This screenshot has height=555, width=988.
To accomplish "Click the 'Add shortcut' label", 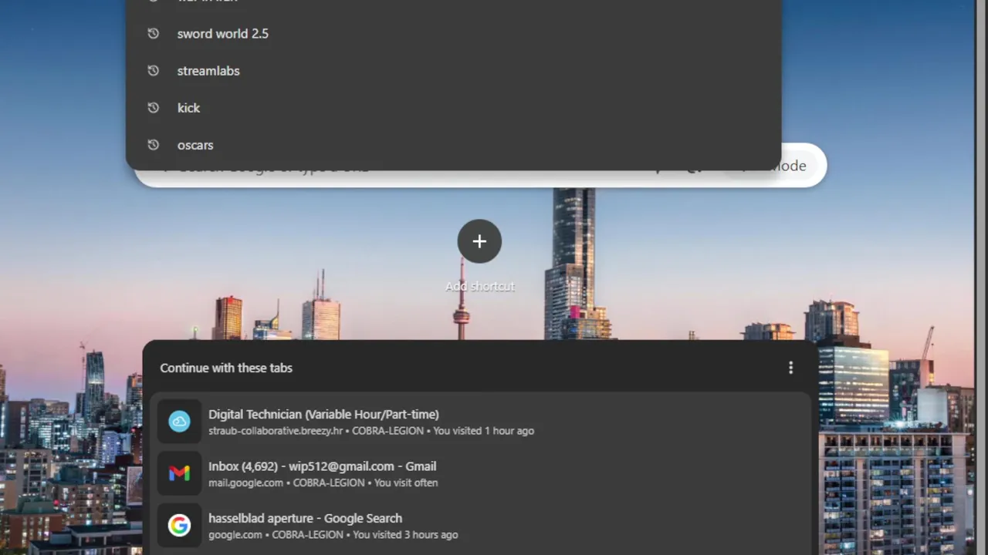I will pos(479,286).
